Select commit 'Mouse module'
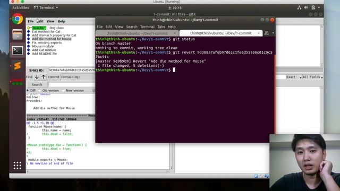This screenshot has height=191, width=340. tap(42, 46)
